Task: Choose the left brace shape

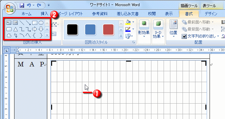Action: (34, 35)
